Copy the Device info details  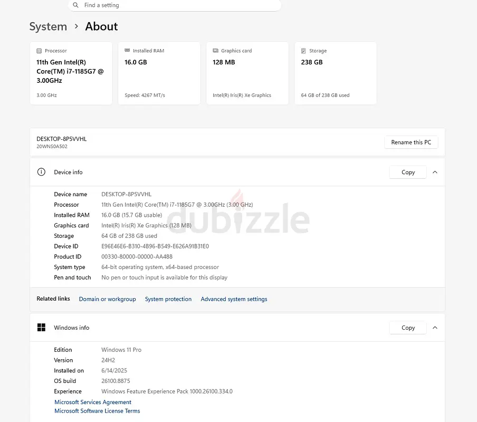point(408,172)
